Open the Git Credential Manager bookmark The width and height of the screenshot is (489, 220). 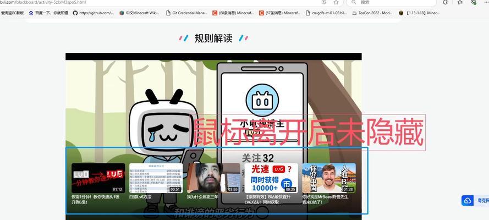click(x=185, y=13)
